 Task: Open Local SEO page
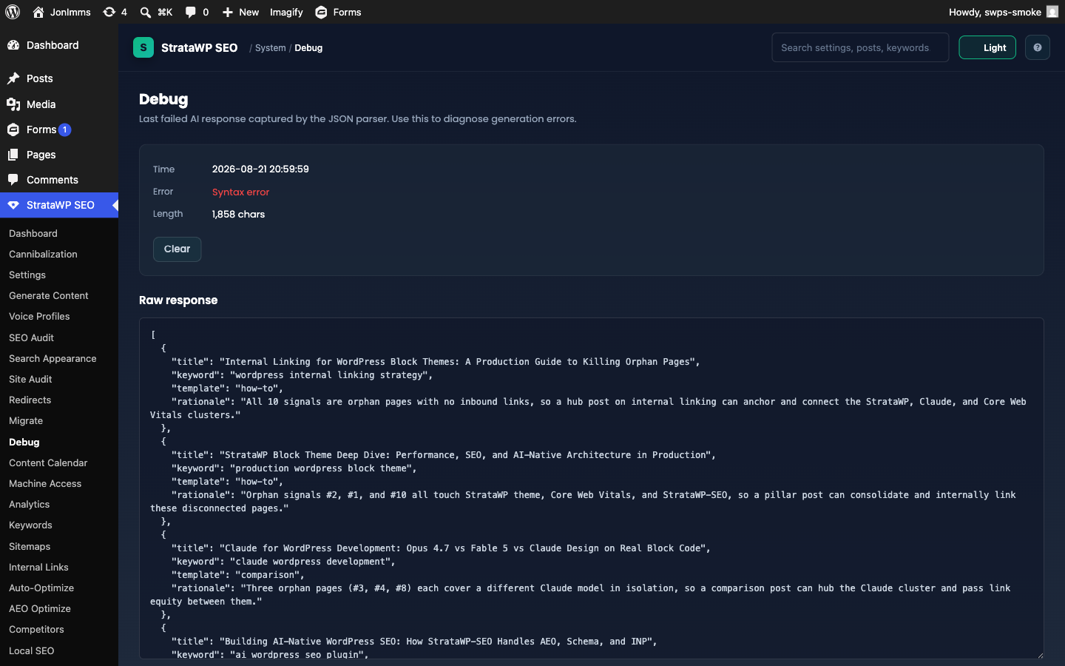[x=31, y=650]
